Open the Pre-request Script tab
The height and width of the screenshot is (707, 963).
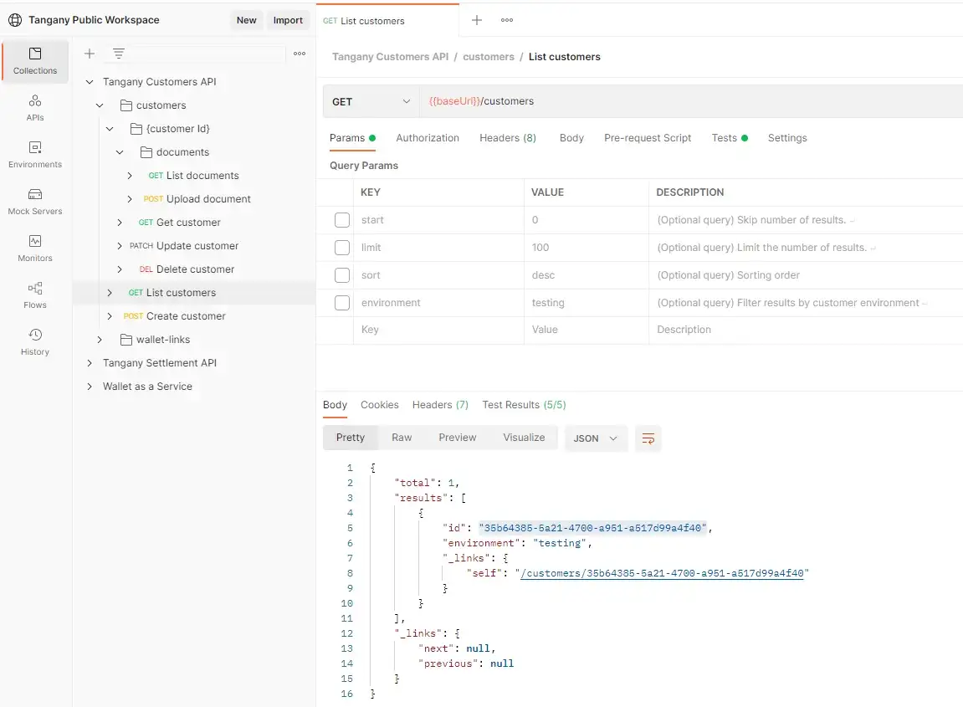[x=648, y=138]
